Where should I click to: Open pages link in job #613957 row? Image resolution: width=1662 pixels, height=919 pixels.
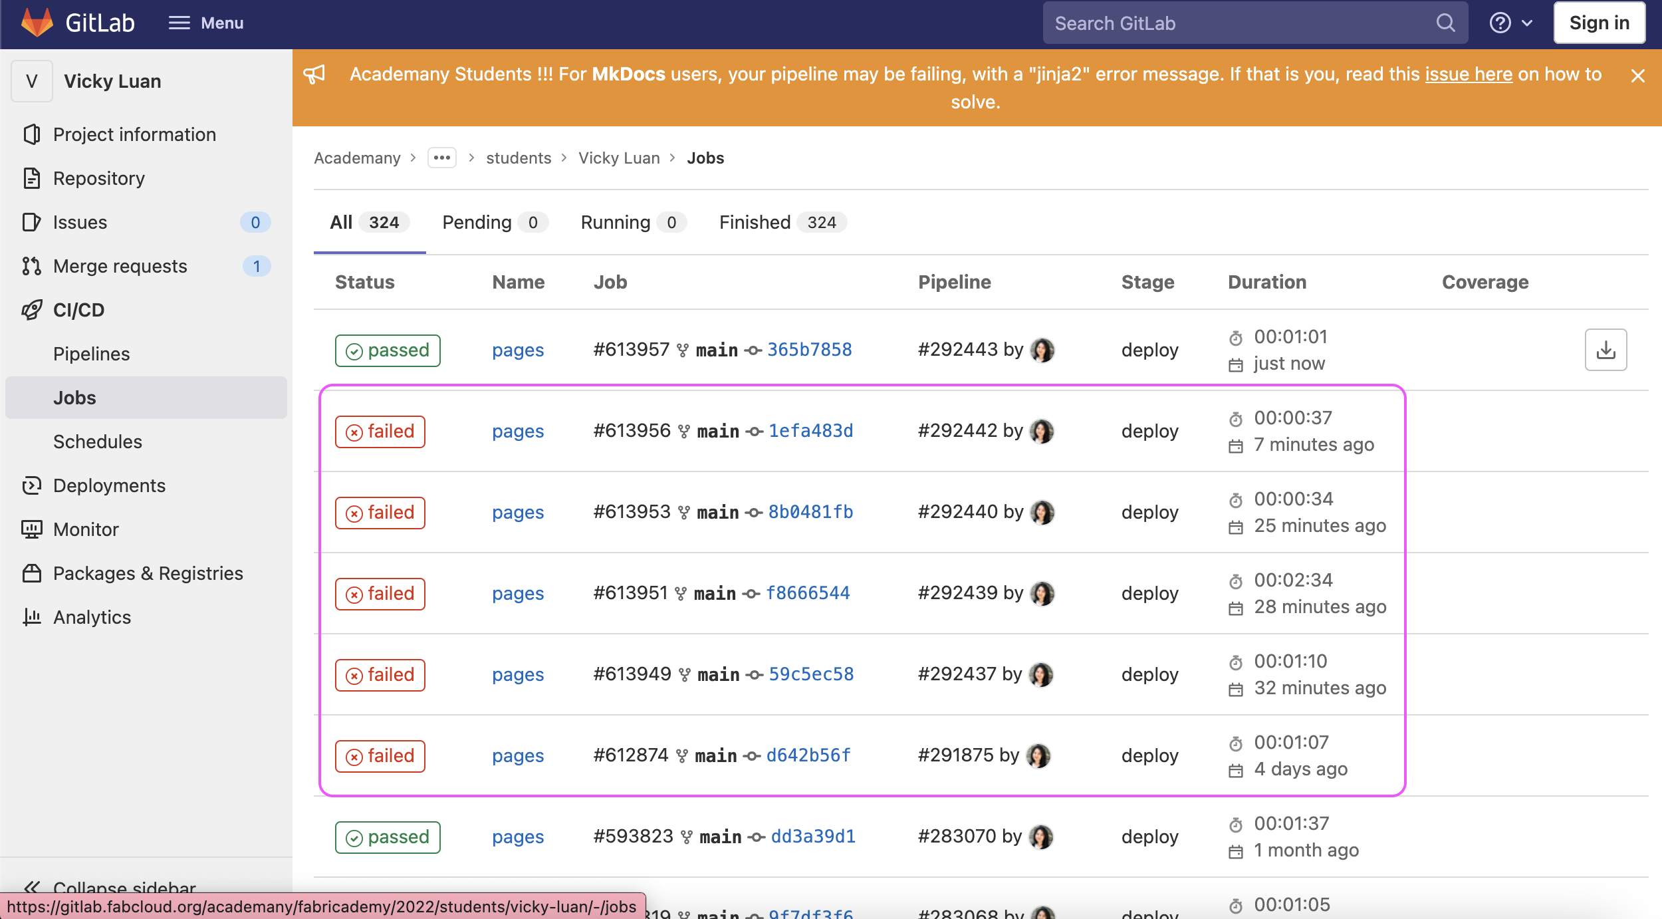click(518, 350)
